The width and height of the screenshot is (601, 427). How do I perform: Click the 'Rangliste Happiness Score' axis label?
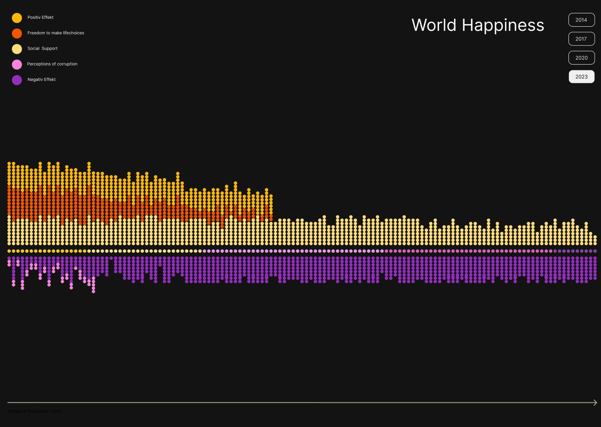tap(35, 411)
